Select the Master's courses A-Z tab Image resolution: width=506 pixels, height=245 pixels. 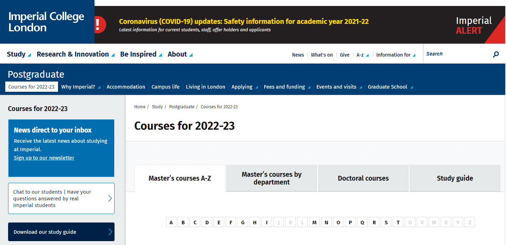click(x=180, y=178)
